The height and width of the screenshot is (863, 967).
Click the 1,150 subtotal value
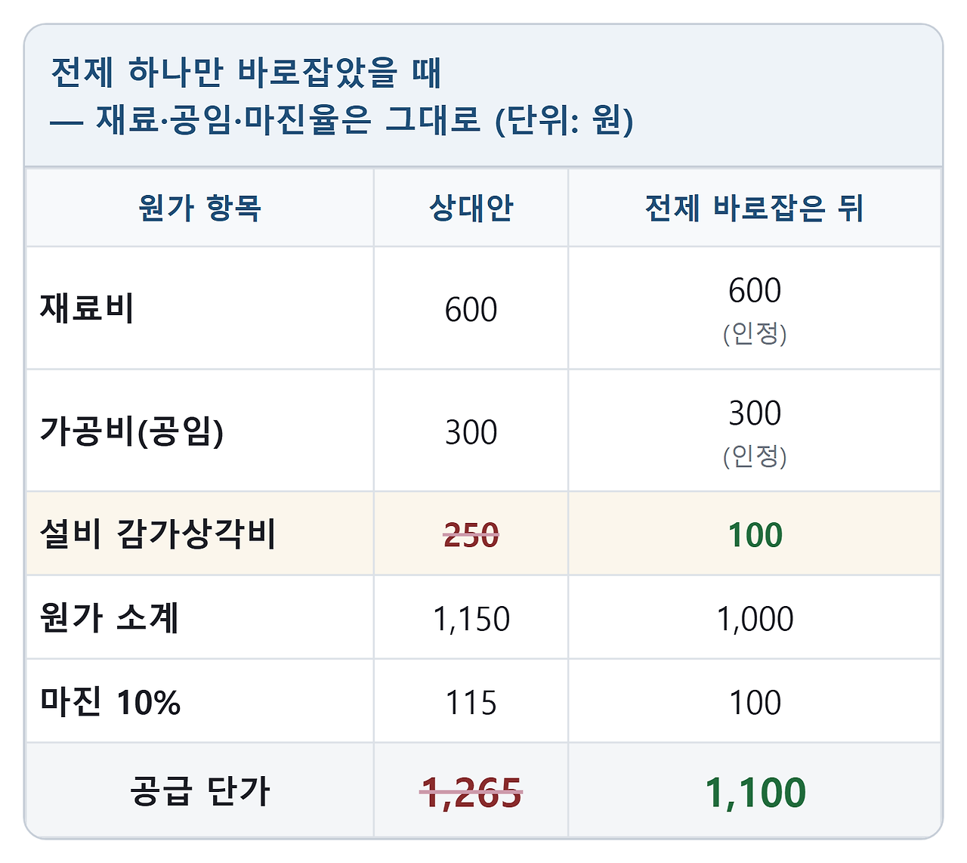coord(471,619)
